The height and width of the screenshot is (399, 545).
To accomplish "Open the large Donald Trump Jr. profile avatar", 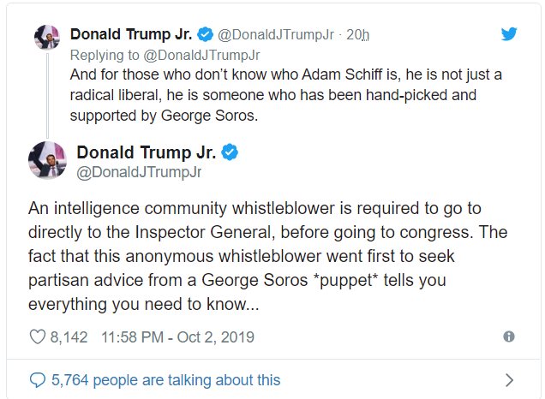I will click(46, 160).
